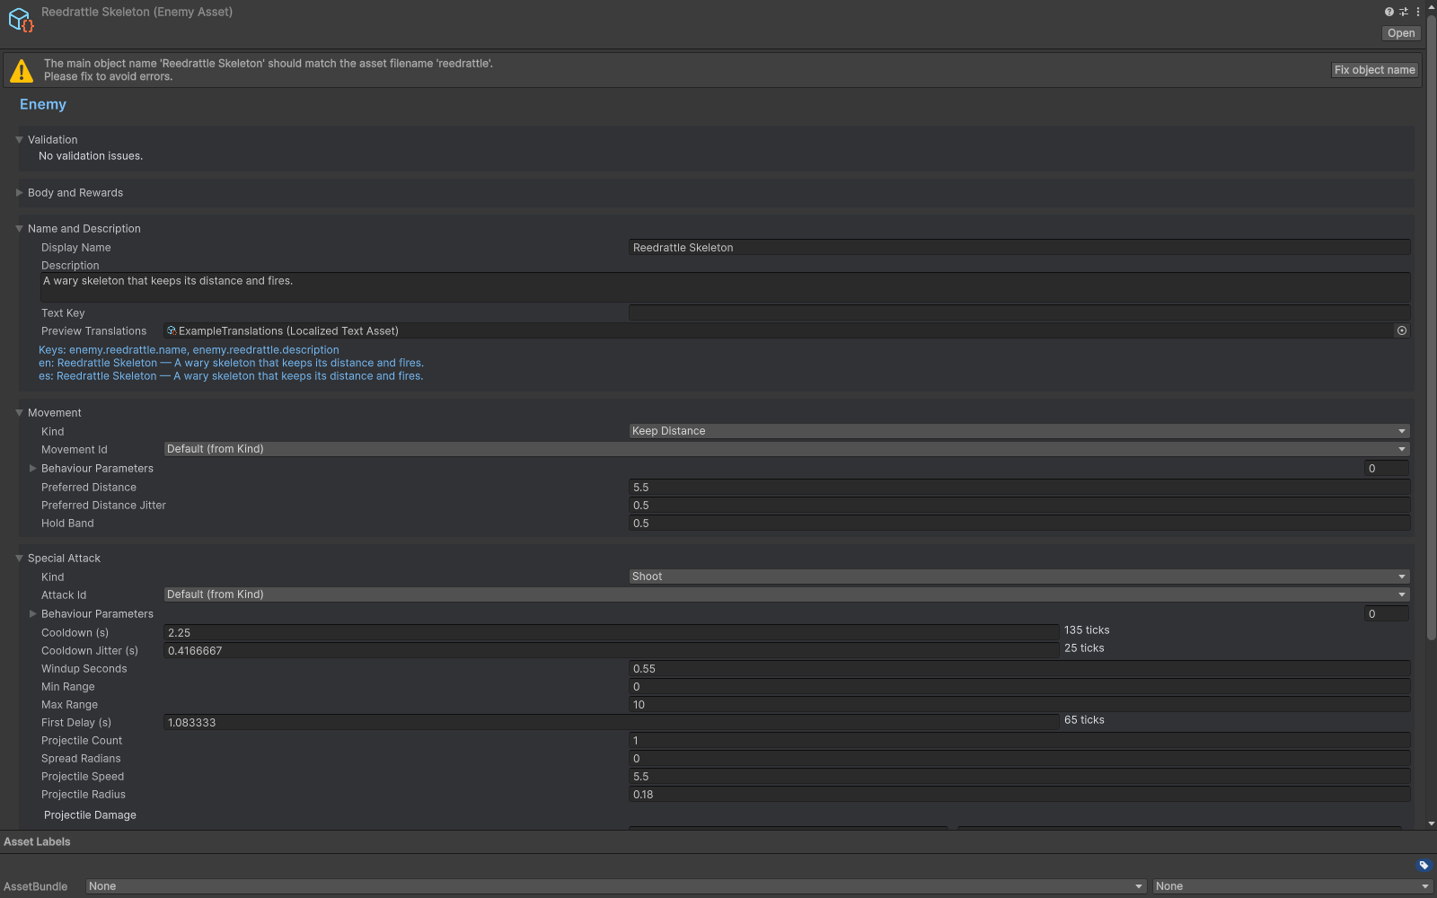This screenshot has height=898, width=1437.
Task: Collapse the Movement section
Action: 19,413
